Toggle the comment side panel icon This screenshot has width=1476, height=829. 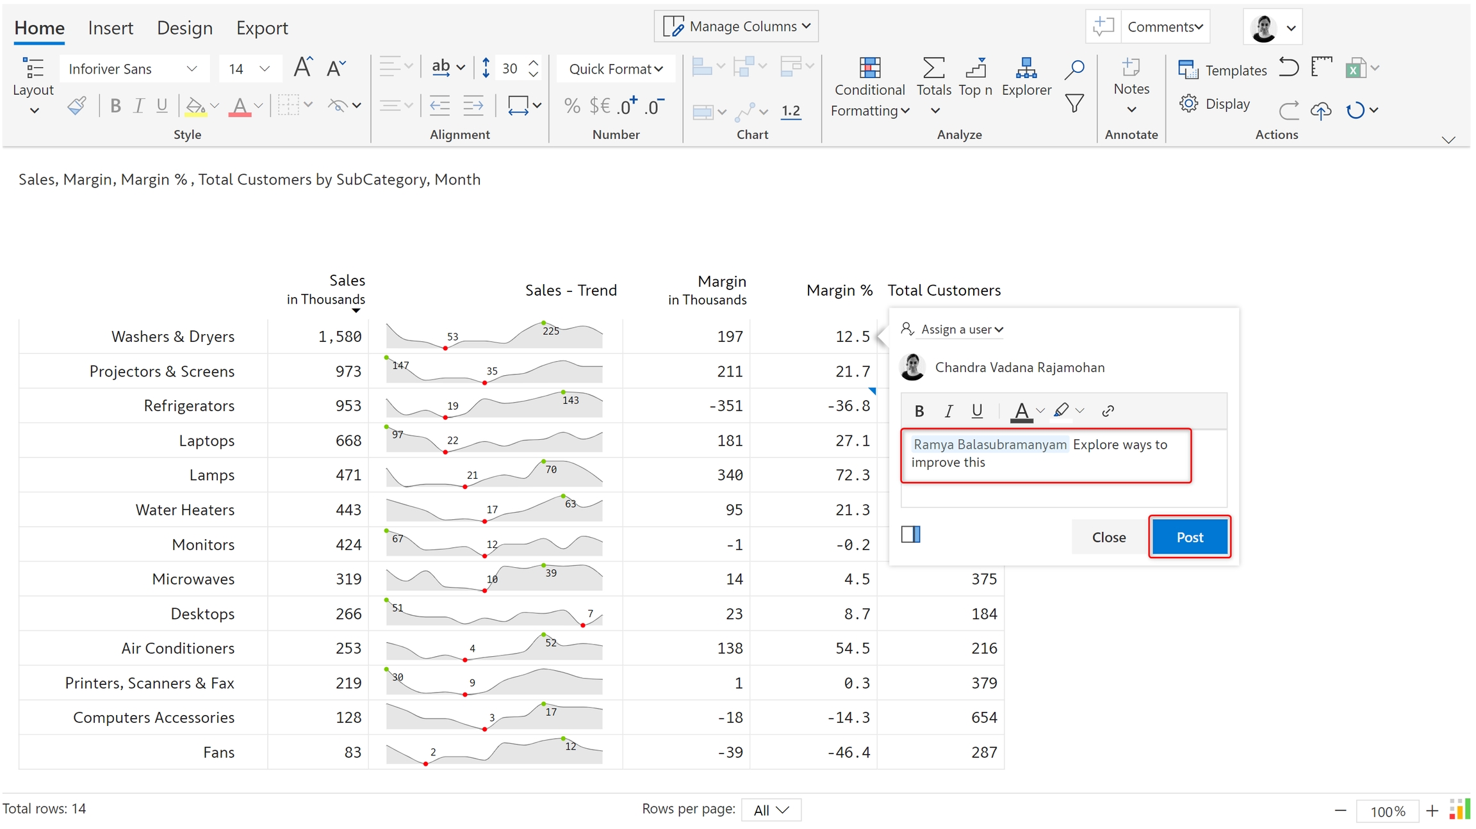(x=910, y=535)
